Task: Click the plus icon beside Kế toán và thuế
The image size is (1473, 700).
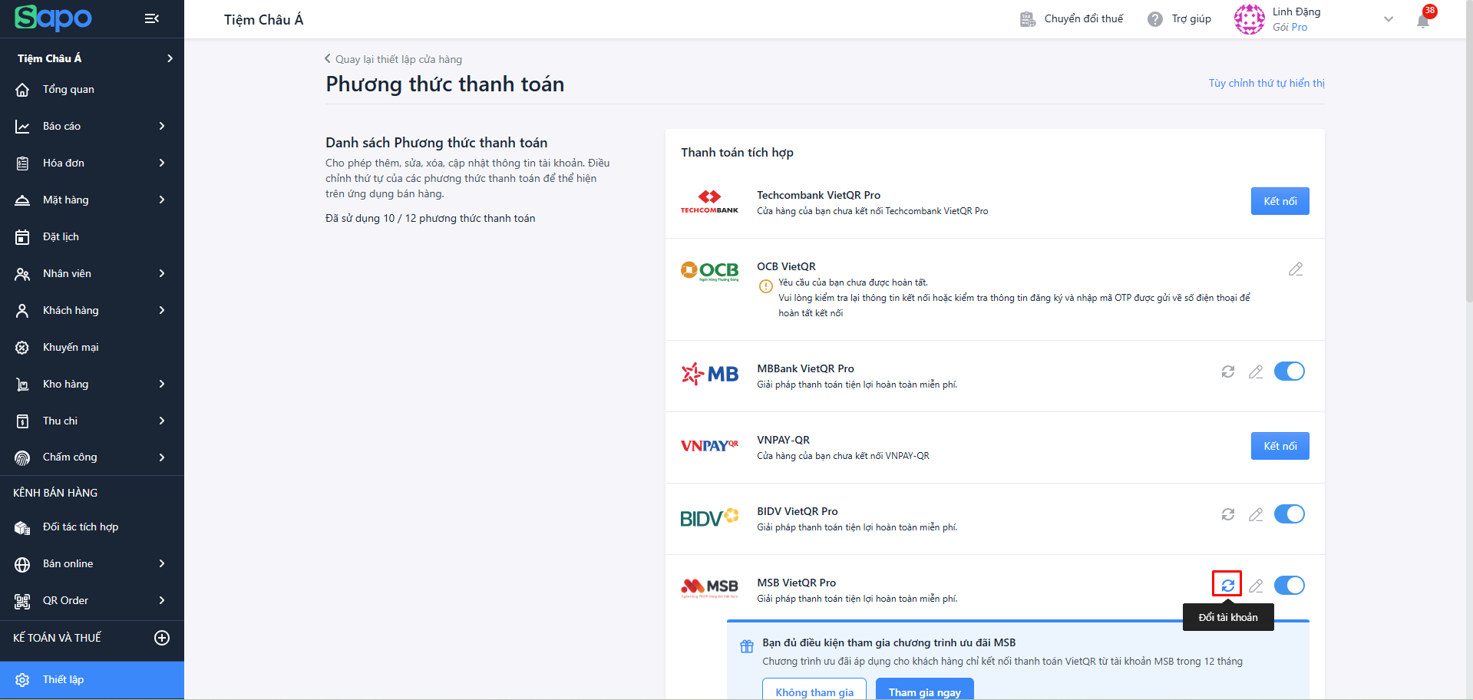Action: pos(162,638)
